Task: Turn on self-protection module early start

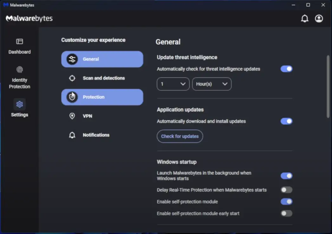Action: point(286,213)
